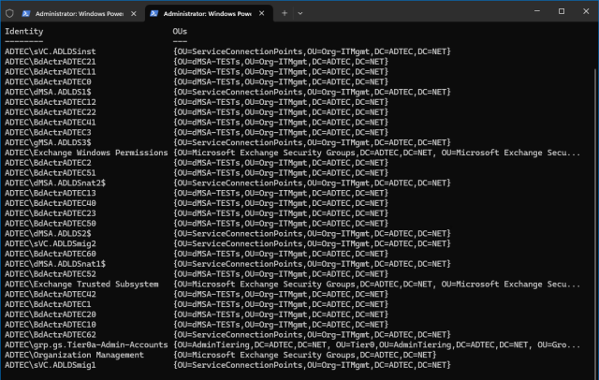
Task: Click ADTEC\BdActrADTEC3 identity
Action: pos(48,133)
